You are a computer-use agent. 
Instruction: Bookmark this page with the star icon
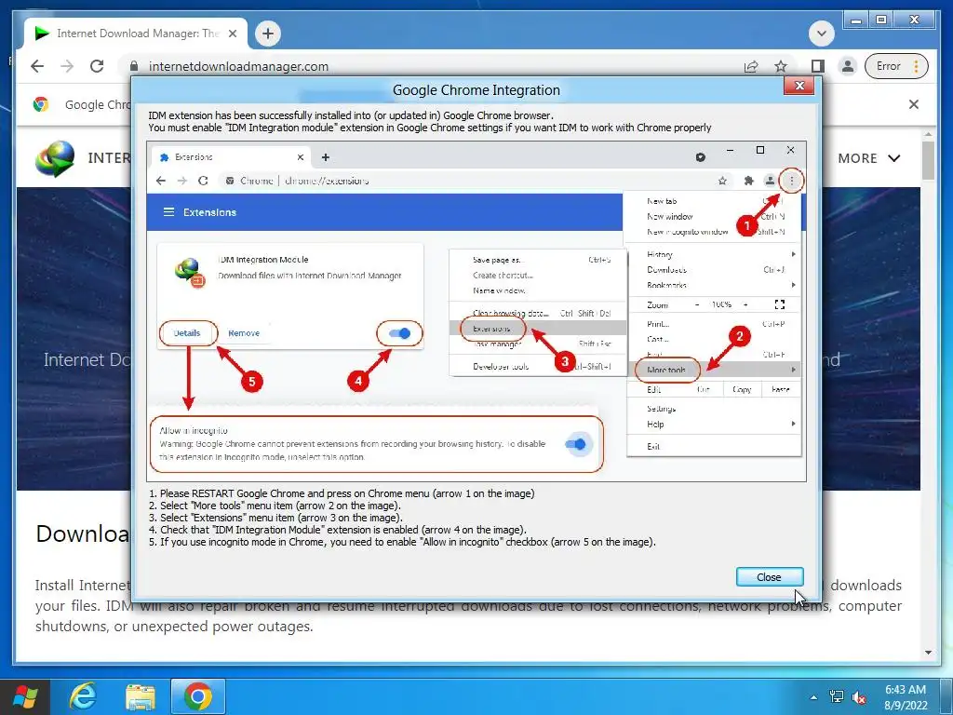pyautogui.click(x=781, y=66)
